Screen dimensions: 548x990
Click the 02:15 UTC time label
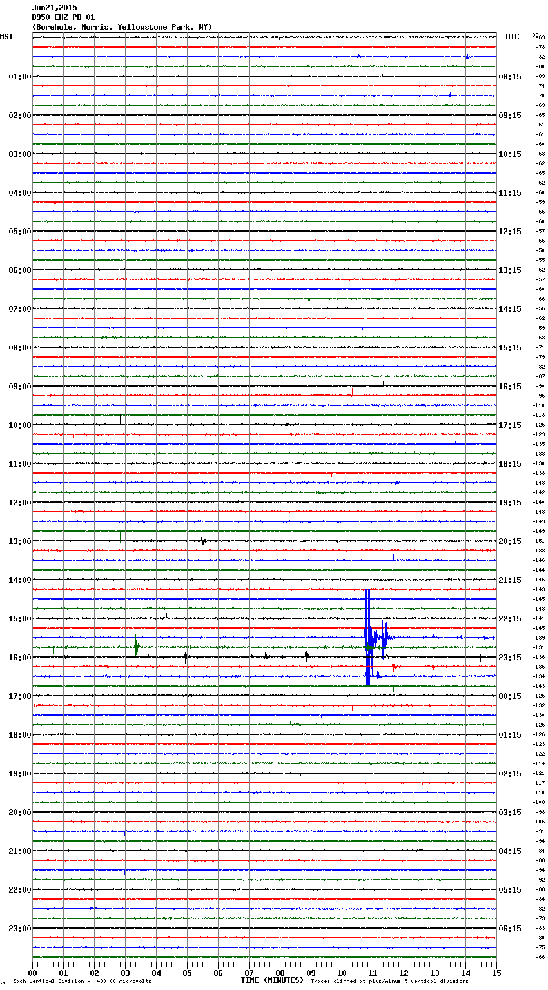coord(510,774)
